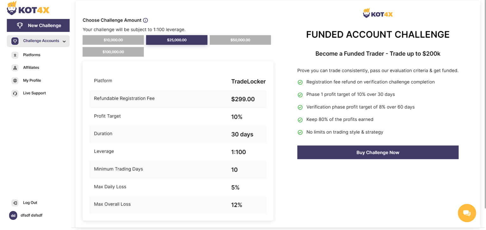Click the My Profile person icon

pos(15,81)
